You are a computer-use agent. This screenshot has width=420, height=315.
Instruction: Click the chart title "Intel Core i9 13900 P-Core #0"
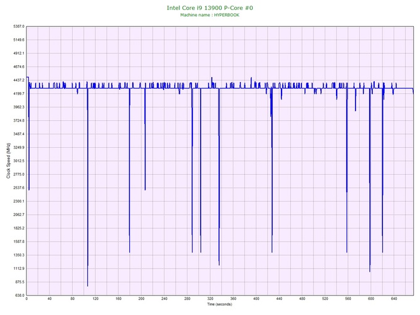tap(210, 8)
